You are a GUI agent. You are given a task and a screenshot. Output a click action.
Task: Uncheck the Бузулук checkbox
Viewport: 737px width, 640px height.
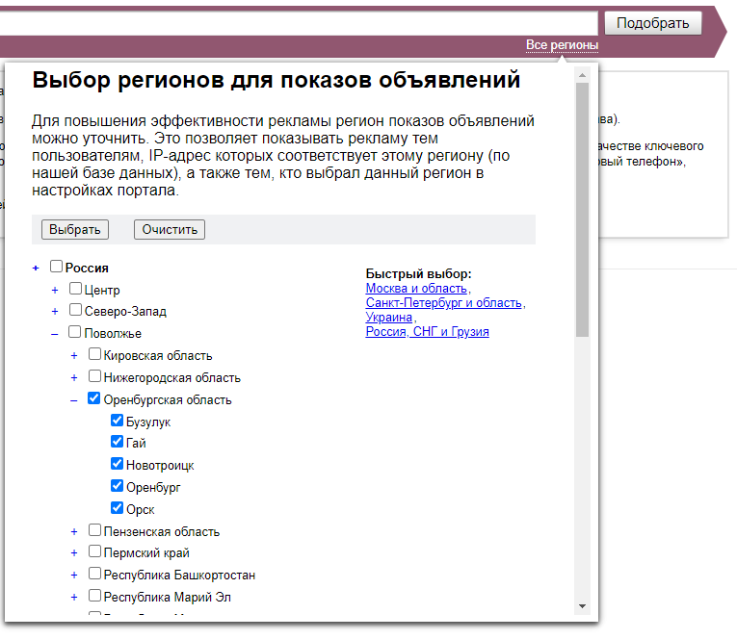118,421
